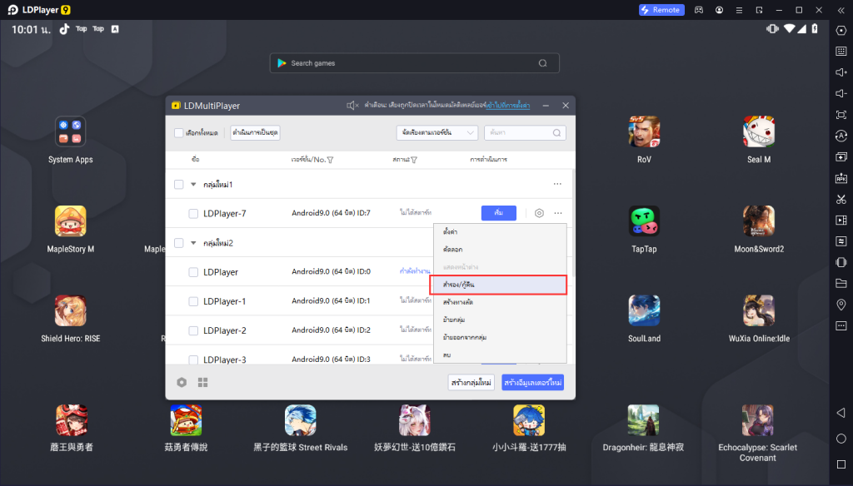Screen dimensions: 853x486
Task: Choose สำรอง/กู้คืน backup/restore menu entry
Action: (x=499, y=285)
